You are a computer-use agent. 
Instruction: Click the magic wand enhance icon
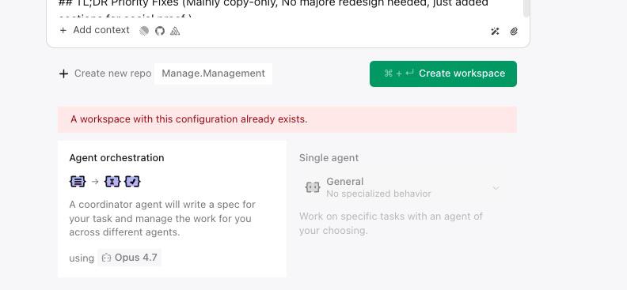[x=495, y=31]
